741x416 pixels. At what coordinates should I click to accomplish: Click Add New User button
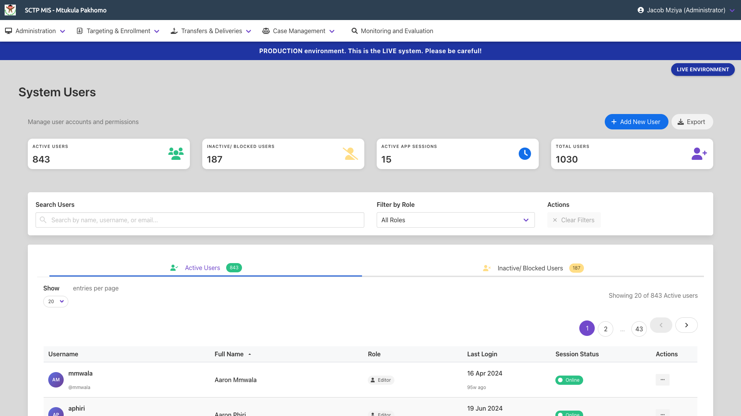(636, 122)
